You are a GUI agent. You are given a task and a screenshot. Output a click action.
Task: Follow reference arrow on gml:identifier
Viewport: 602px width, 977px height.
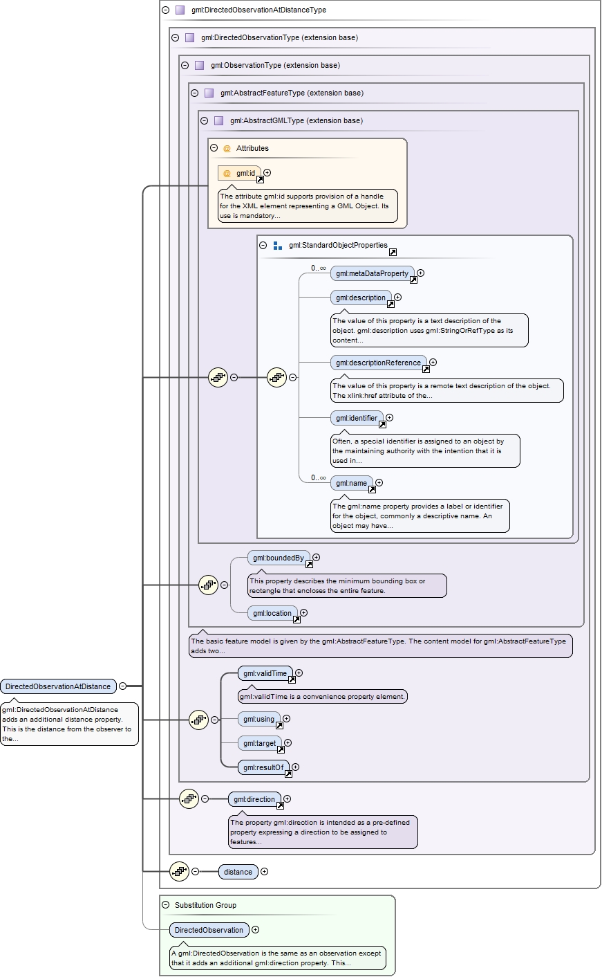coord(382,425)
